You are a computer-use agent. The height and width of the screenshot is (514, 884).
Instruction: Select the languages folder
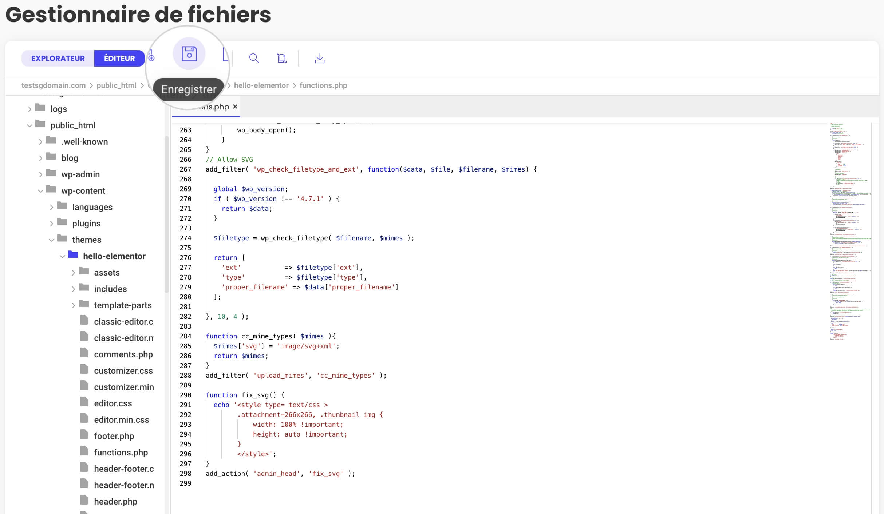[x=92, y=207]
